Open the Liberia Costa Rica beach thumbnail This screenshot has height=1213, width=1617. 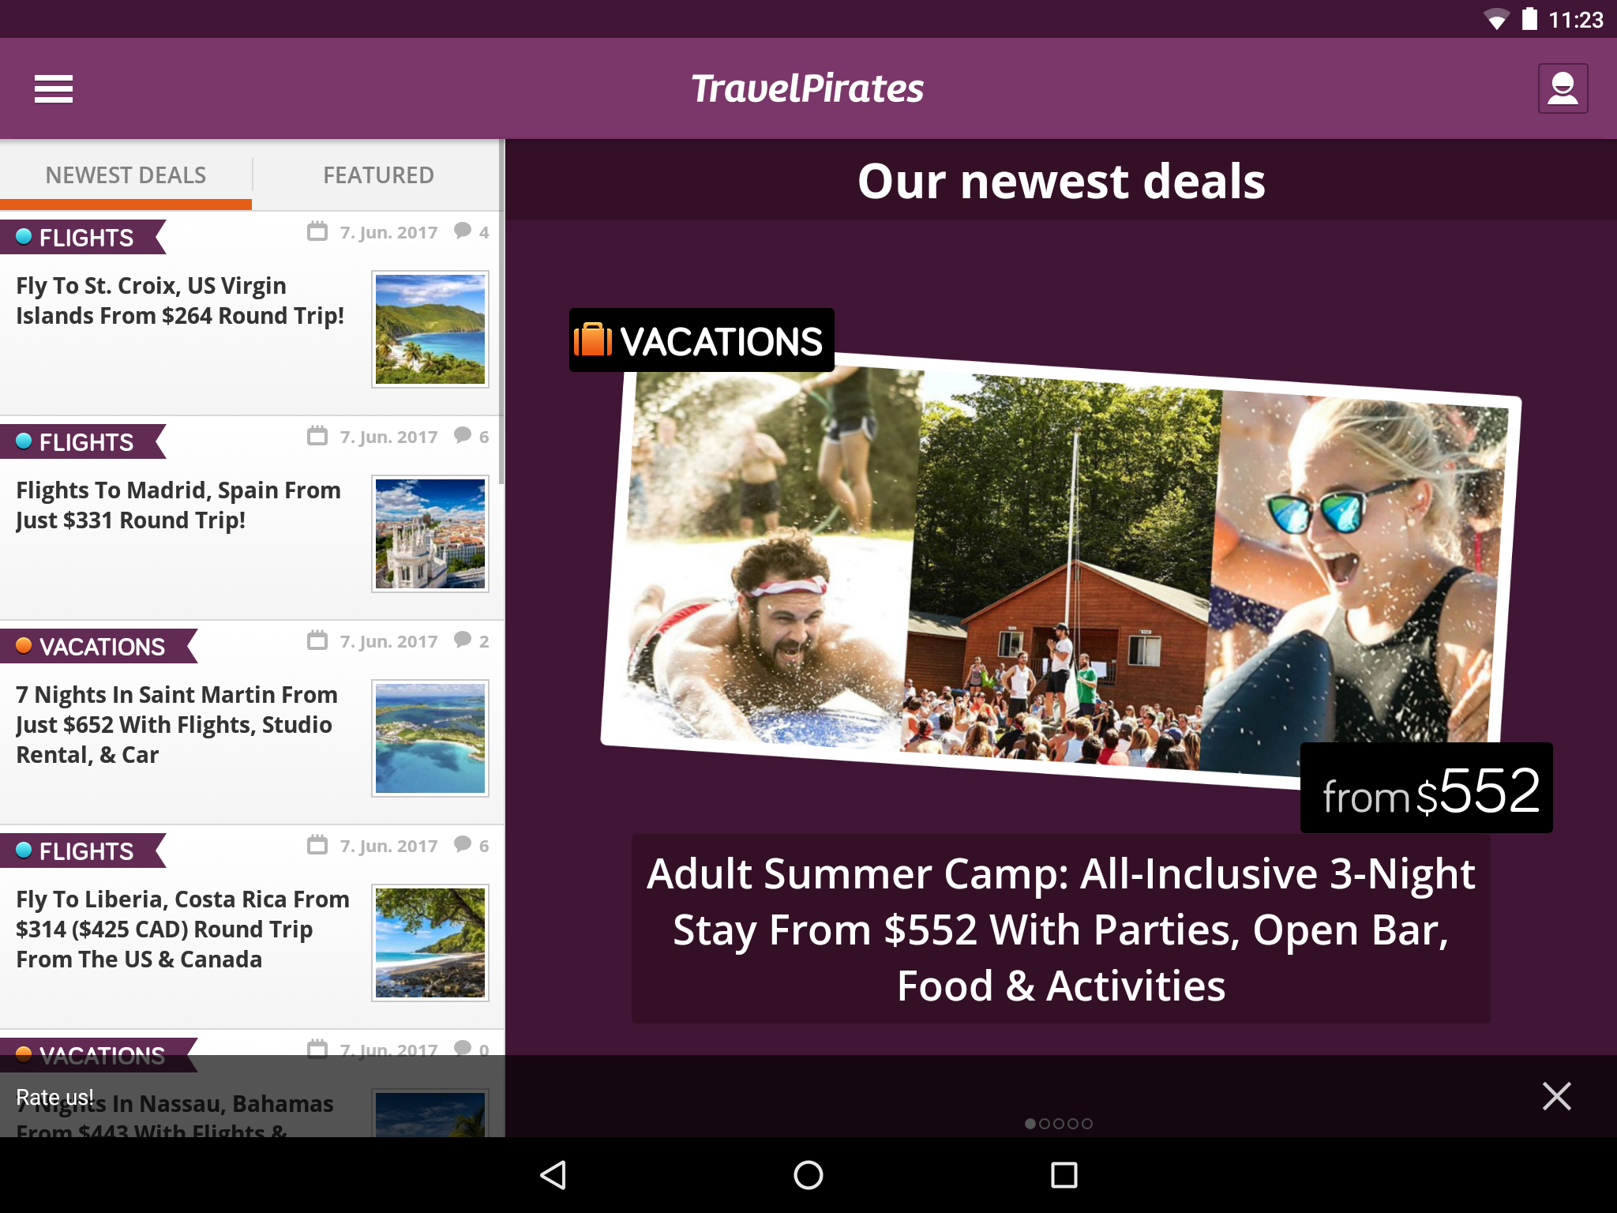pos(430,943)
